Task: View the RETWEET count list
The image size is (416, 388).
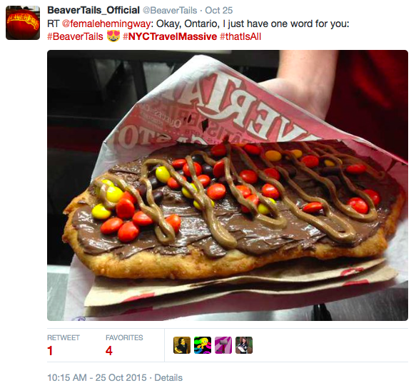Action: (x=64, y=337)
